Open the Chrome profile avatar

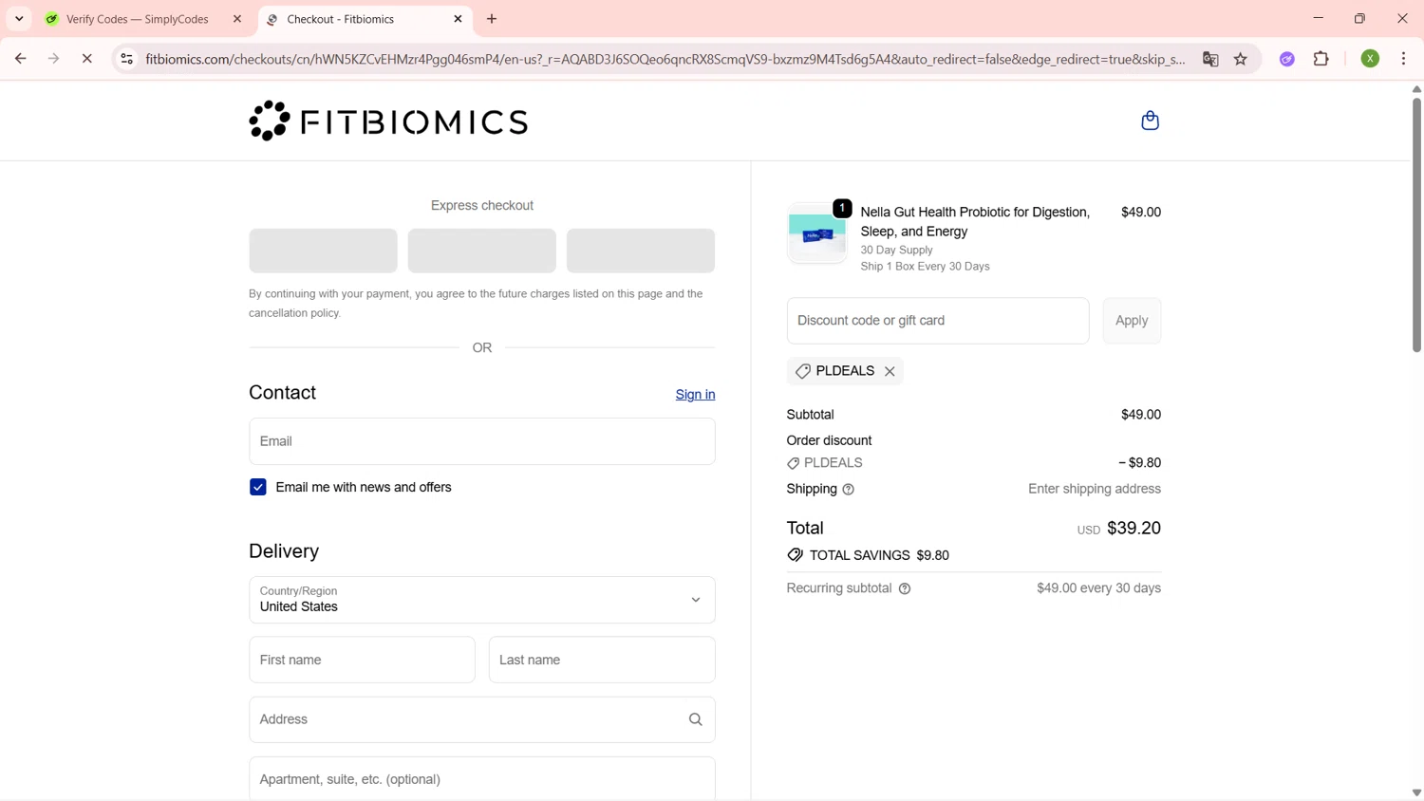click(x=1370, y=59)
